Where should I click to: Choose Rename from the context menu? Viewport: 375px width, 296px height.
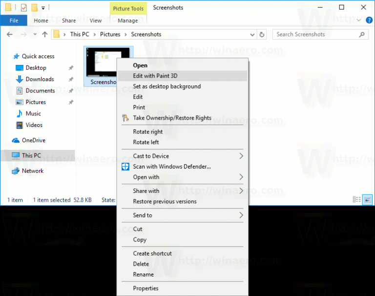(183, 275)
